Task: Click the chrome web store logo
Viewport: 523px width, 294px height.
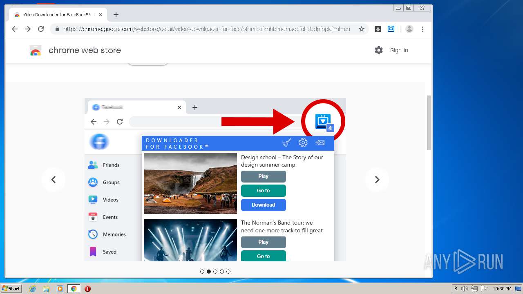Action: coord(36,51)
